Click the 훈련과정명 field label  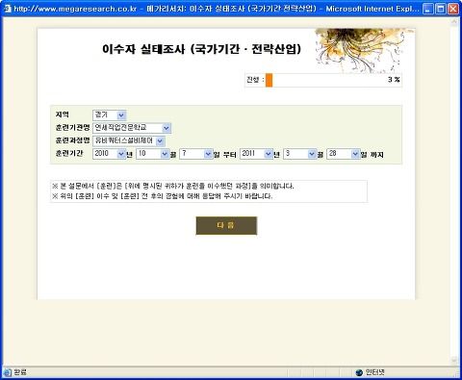(72, 140)
